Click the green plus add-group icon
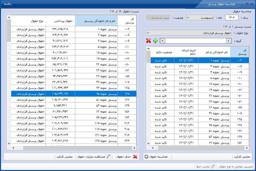 155,41
